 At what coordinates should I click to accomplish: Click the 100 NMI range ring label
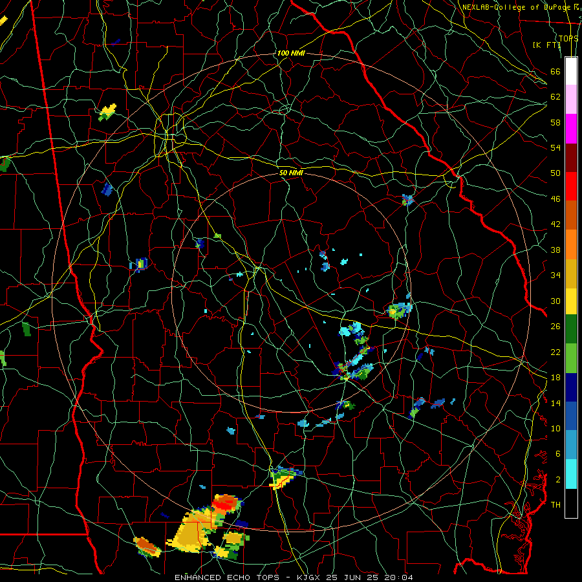pyautogui.click(x=291, y=53)
